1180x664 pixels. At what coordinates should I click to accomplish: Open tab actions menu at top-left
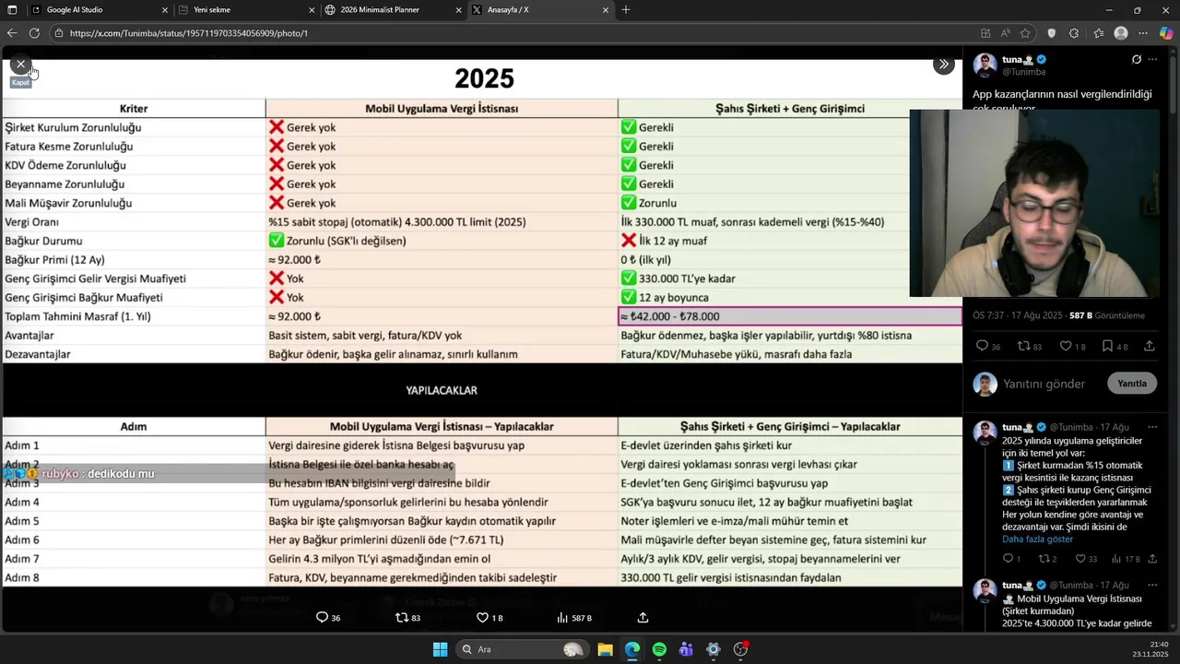[x=10, y=10]
